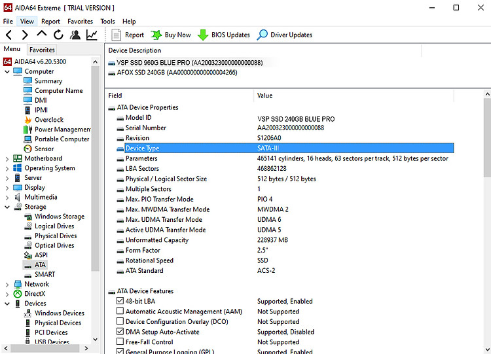Image resolution: width=491 pixels, height=354 pixels.
Task: Select Computer Name in the tree
Action: pos(58,91)
